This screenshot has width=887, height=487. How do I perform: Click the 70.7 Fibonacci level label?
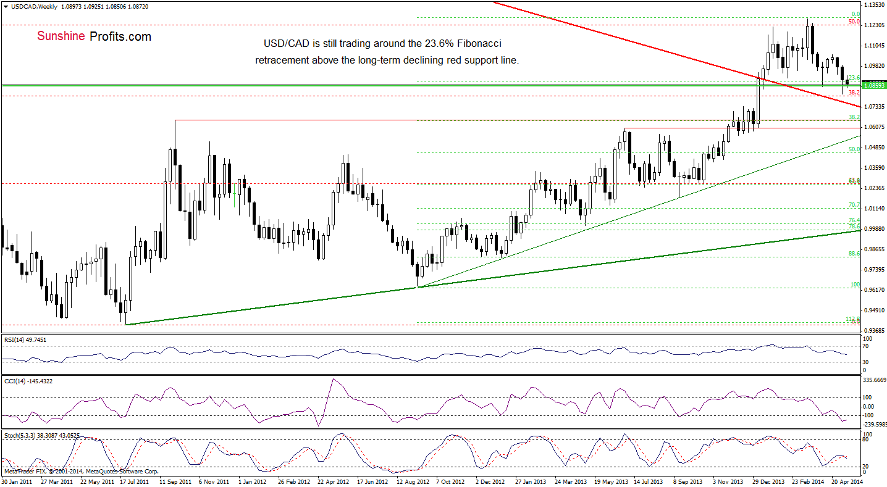click(854, 205)
